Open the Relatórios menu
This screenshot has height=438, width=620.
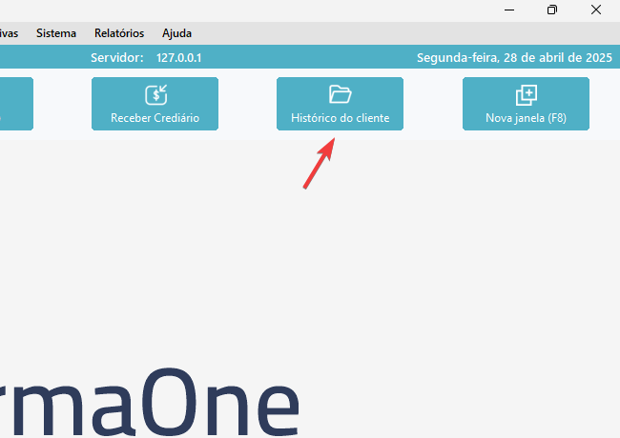click(x=119, y=33)
